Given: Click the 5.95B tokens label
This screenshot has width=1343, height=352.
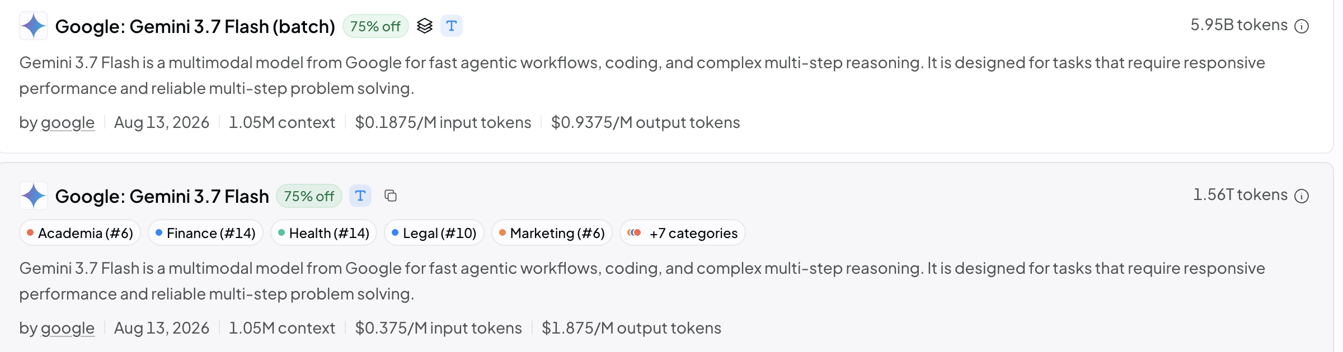Looking at the screenshot, I should (x=1239, y=25).
